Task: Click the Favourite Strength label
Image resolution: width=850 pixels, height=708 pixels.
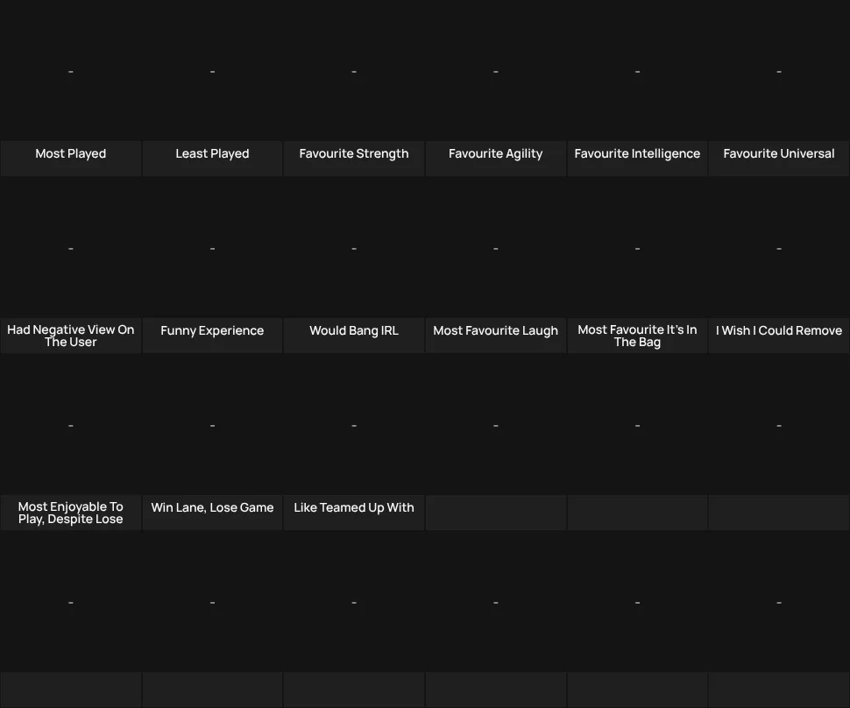Action: click(x=354, y=154)
